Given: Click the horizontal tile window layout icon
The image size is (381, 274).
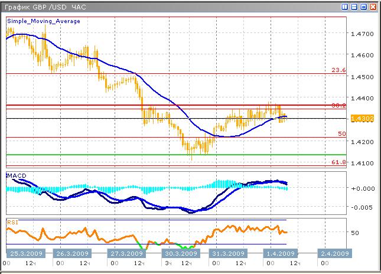Looking at the screenshot, I should coord(354,7).
